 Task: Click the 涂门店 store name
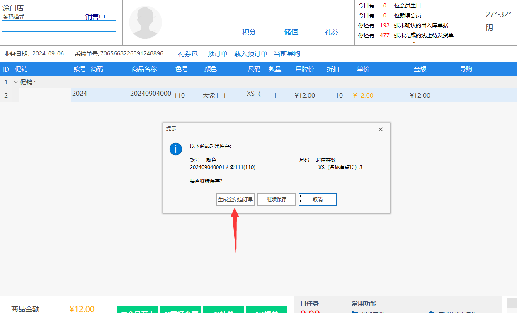13,8
